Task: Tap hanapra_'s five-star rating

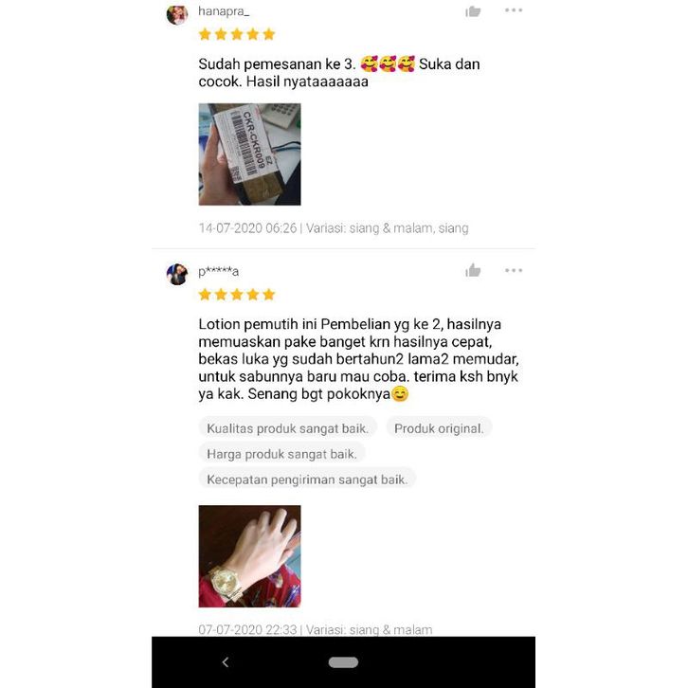Action: pos(237,34)
